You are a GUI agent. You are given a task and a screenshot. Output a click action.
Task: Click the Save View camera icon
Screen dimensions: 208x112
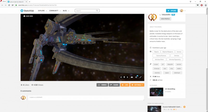click(x=24, y=16)
